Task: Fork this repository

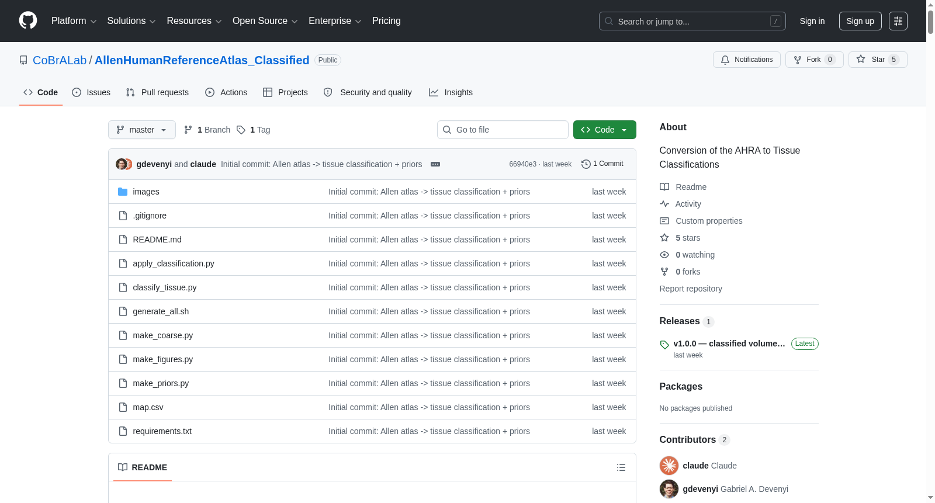Action: 815,60
